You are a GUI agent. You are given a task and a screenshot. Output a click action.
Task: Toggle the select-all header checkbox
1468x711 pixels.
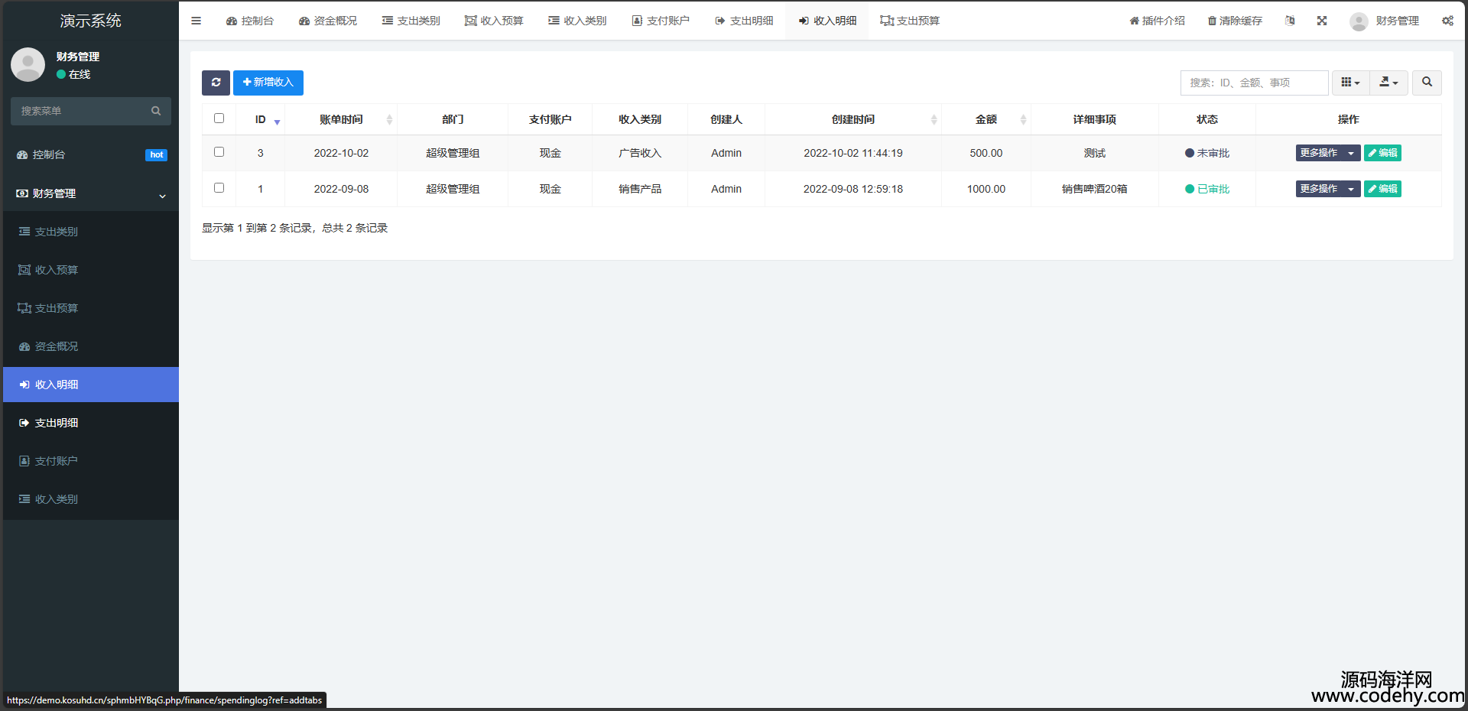219,118
